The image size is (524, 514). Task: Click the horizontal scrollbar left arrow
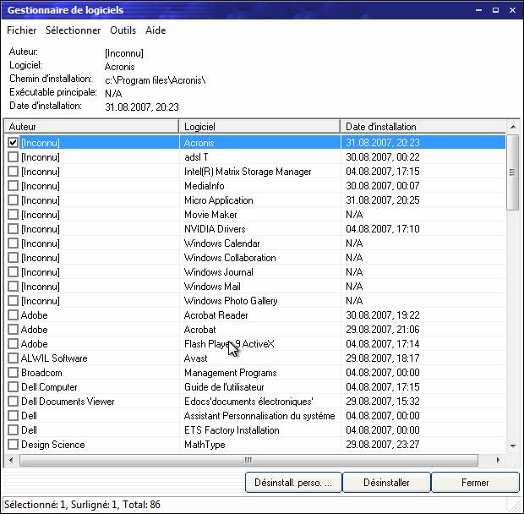coord(11,460)
